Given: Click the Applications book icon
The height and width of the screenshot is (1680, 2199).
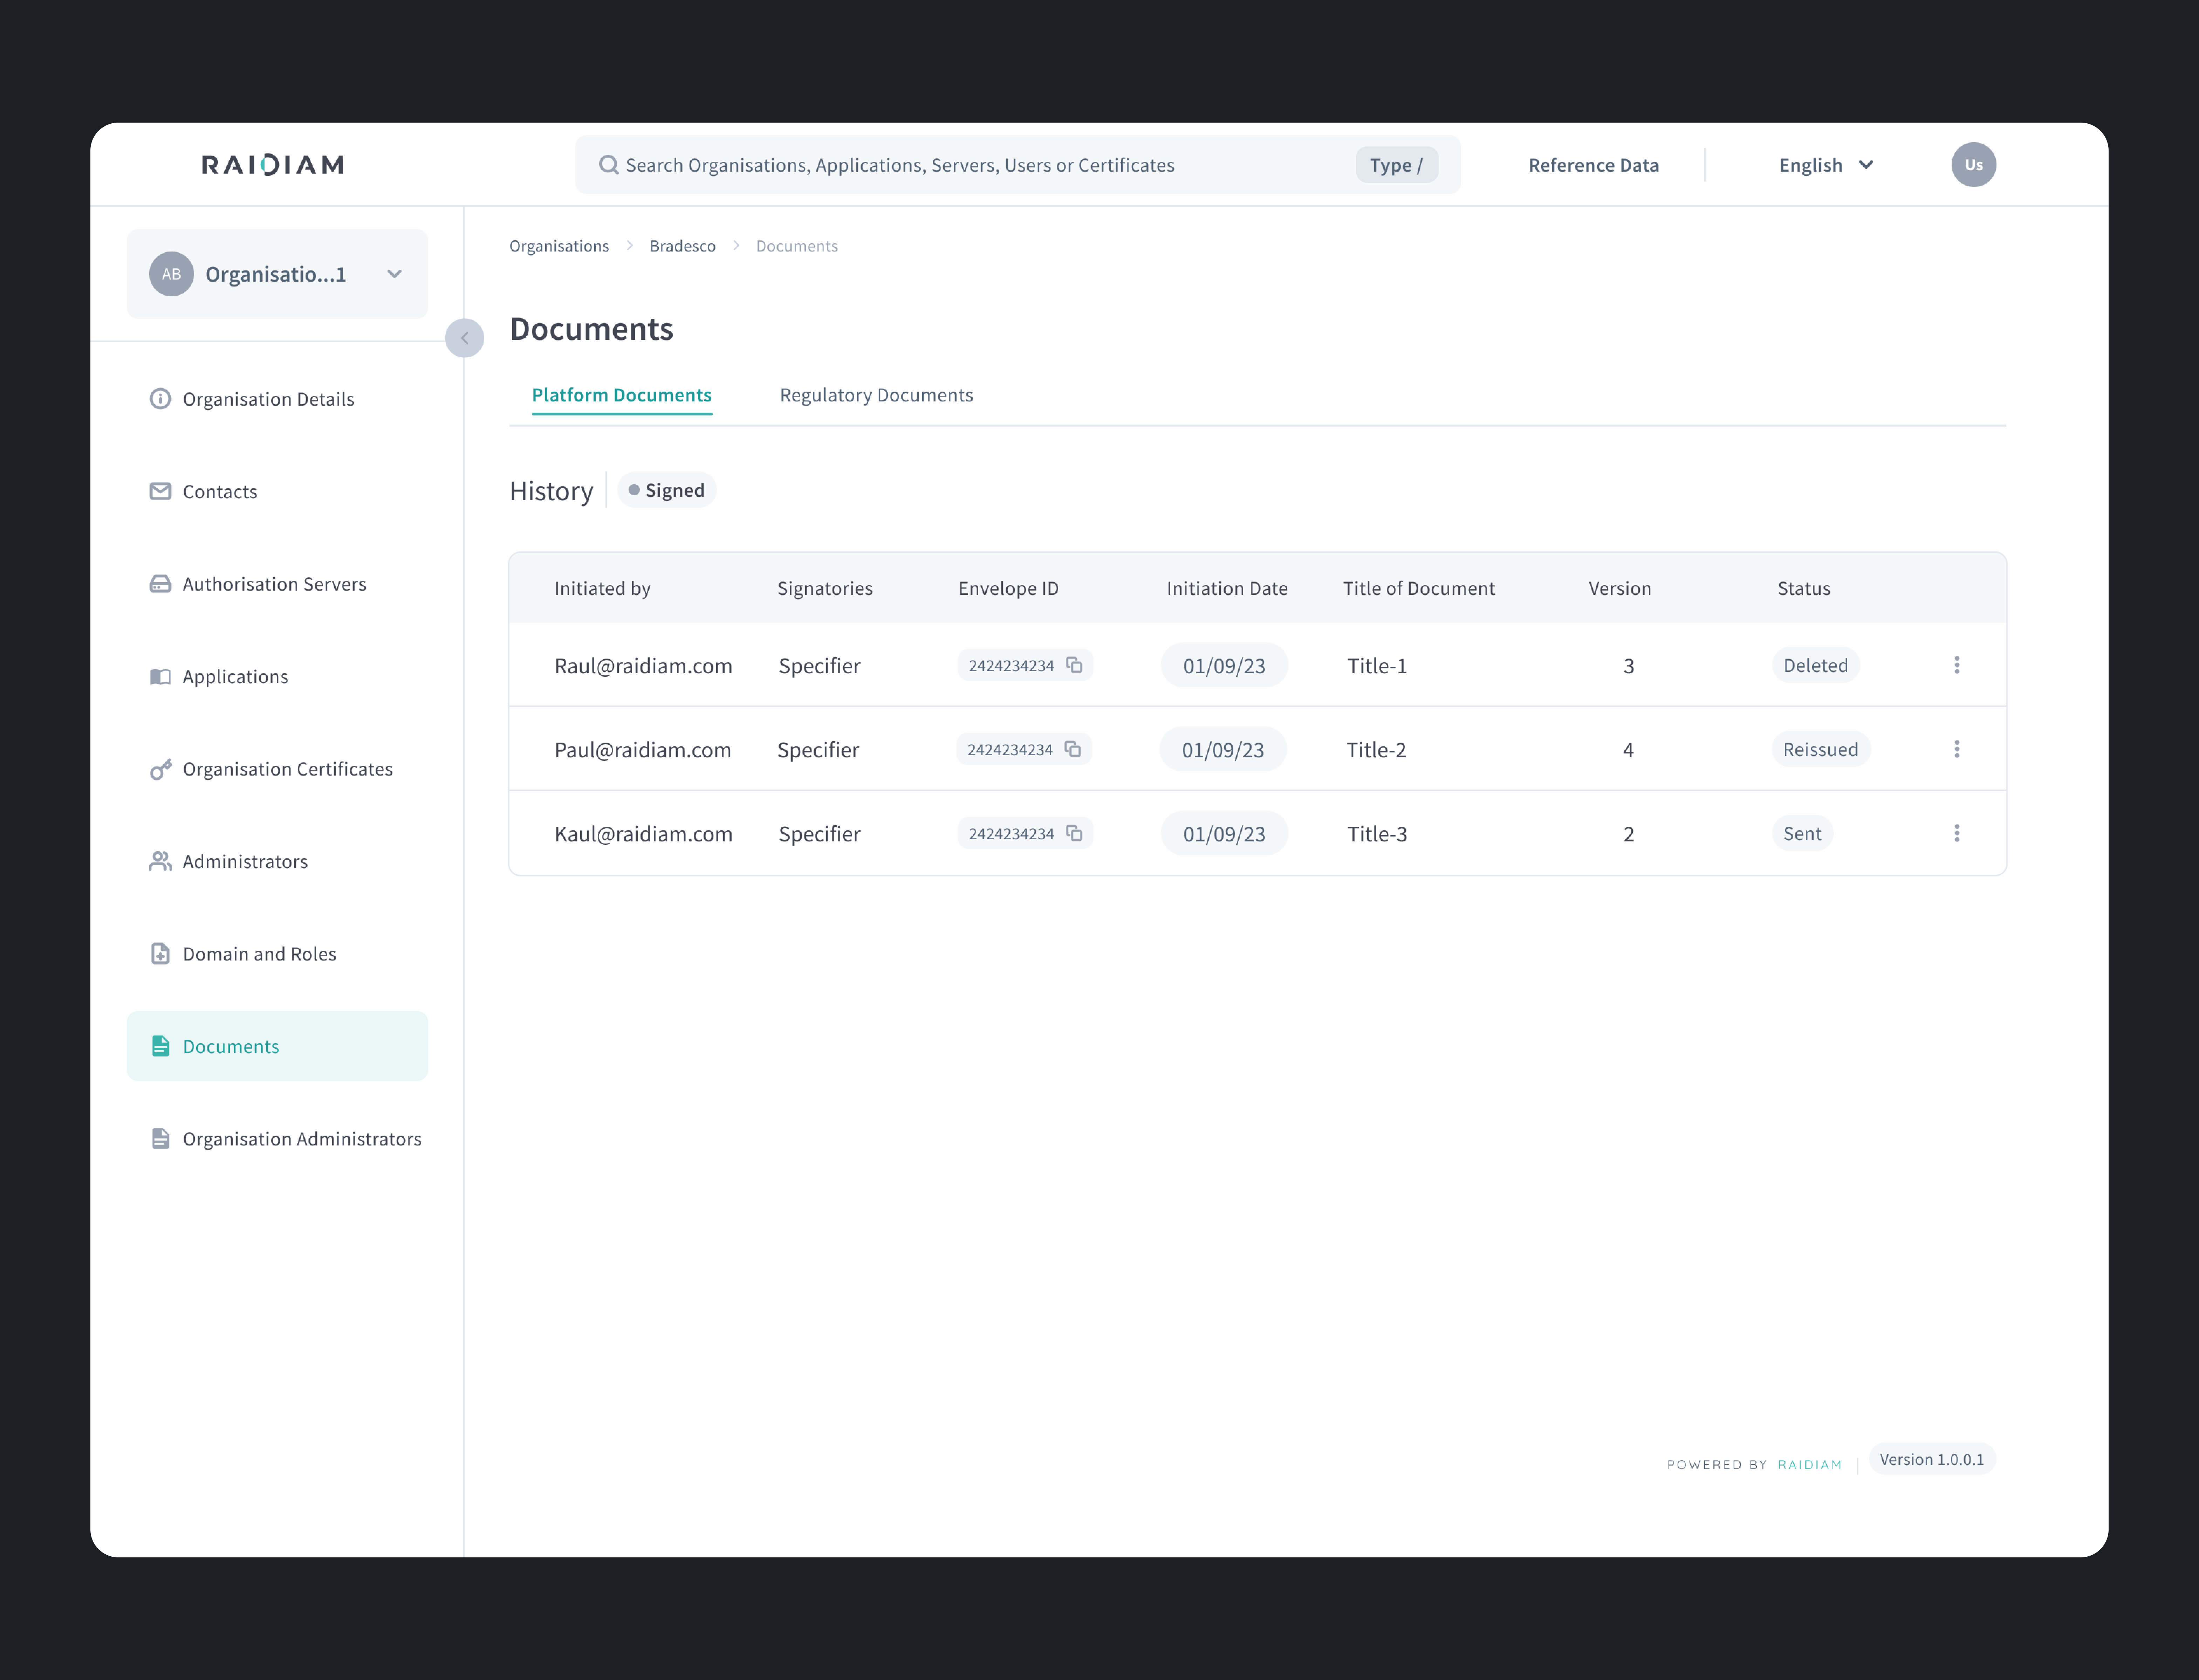Looking at the screenshot, I should 160,677.
